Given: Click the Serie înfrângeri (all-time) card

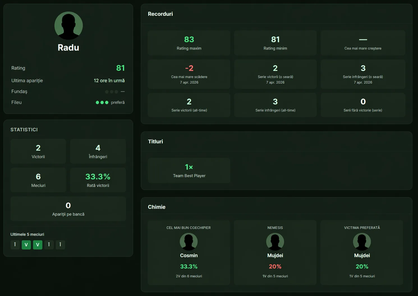Looking at the screenshot, I should 275,105.
